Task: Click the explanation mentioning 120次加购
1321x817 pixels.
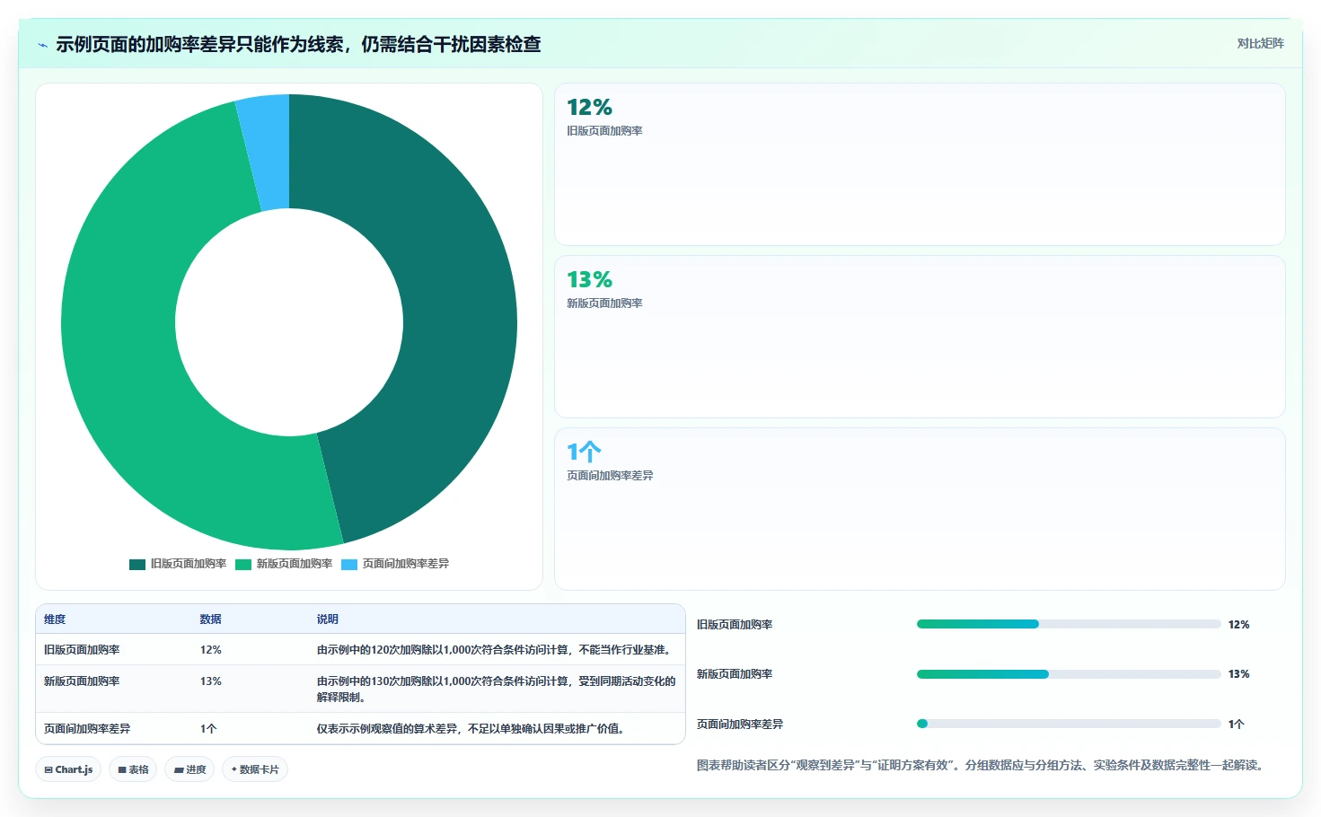Action: click(x=494, y=650)
